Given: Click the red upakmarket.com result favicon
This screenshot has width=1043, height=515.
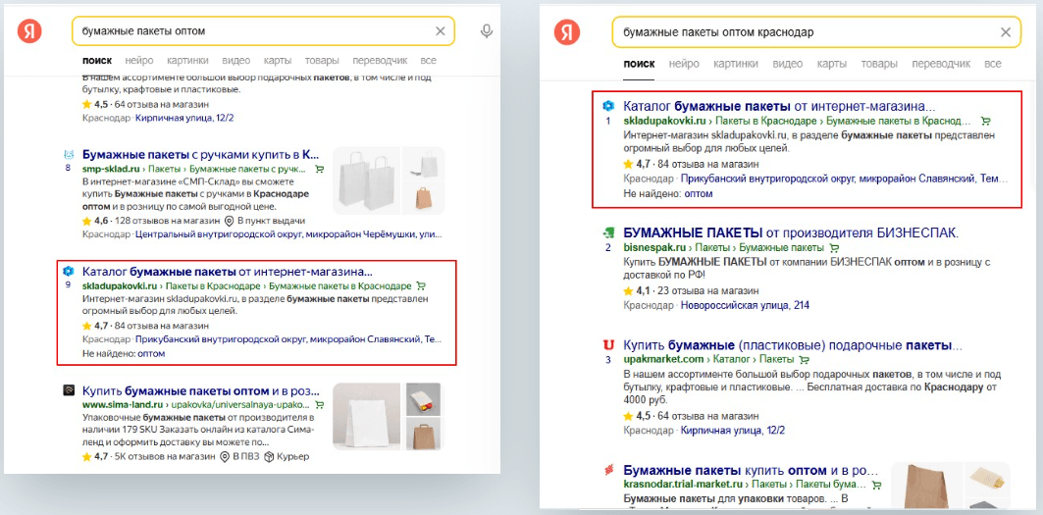Looking at the screenshot, I should pyautogui.click(x=608, y=345).
